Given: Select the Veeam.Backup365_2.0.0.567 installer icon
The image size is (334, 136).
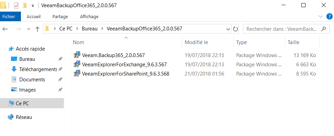Looking at the screenshot, I should 77,55.
